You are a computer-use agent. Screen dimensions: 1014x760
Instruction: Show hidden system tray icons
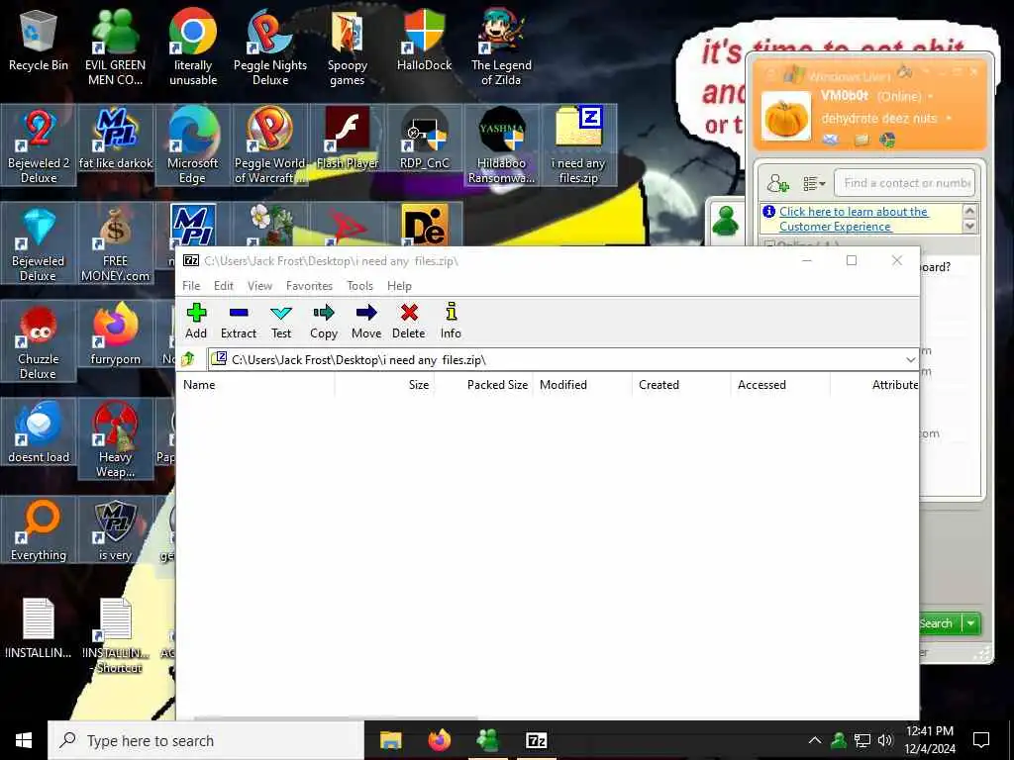[x=815, y=740]
